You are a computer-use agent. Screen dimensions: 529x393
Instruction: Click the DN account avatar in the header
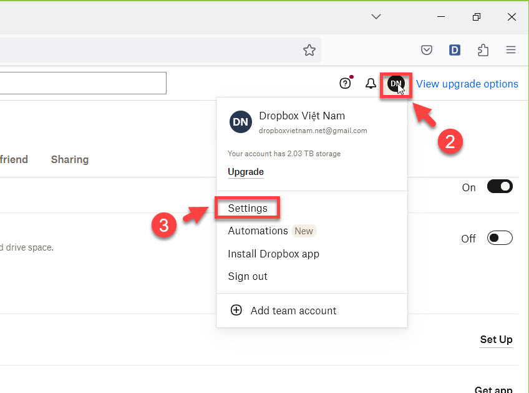point(396,84)
